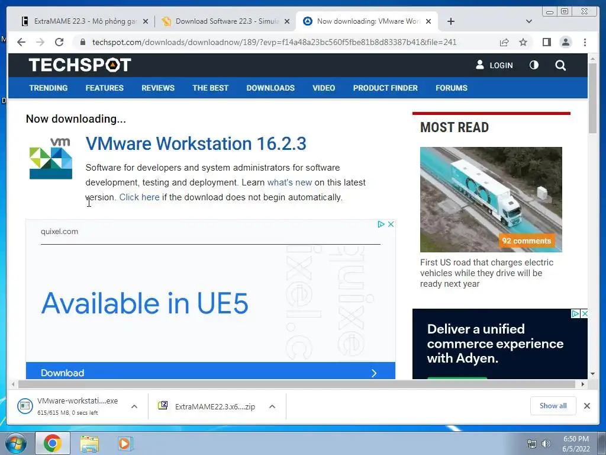Screen dimensions: 606x455
Task: Click the volume speaker tray icon
Action: [546, 444]
